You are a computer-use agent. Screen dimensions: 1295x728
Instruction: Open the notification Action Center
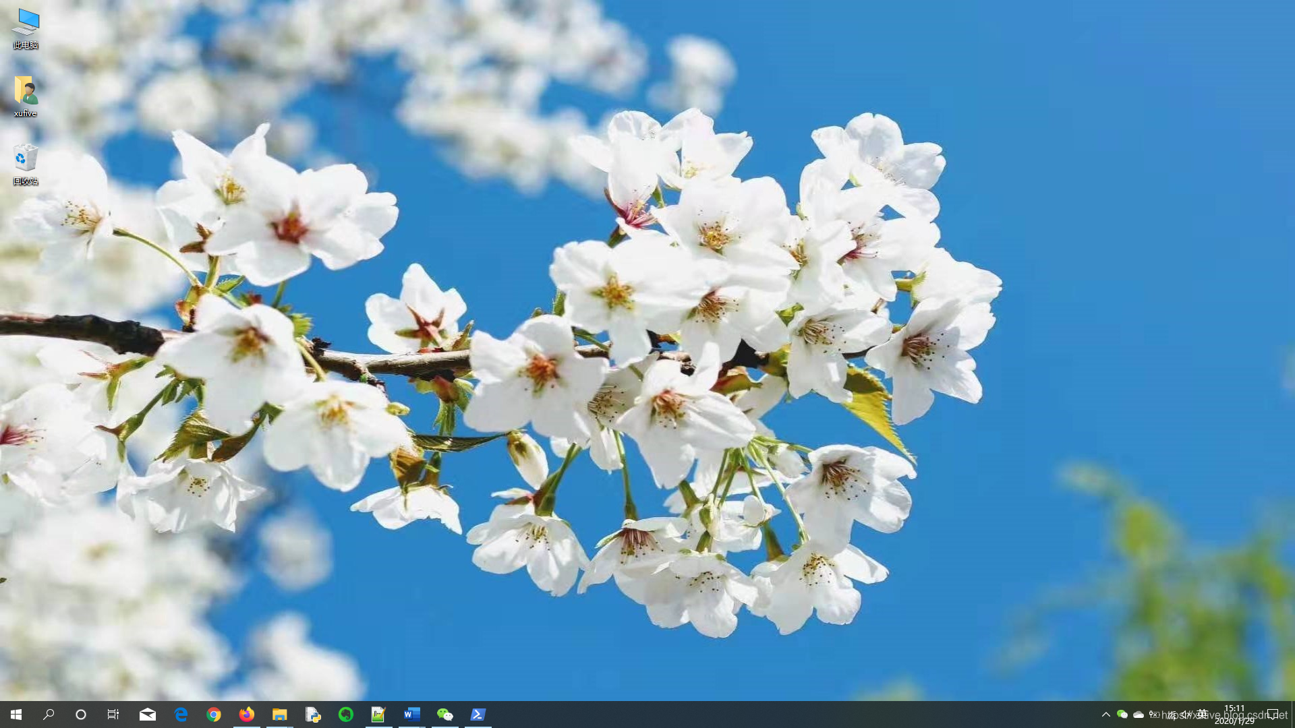(1273, 715)
